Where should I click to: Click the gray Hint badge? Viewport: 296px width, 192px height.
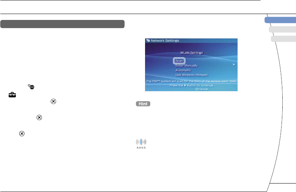(143, 104)
